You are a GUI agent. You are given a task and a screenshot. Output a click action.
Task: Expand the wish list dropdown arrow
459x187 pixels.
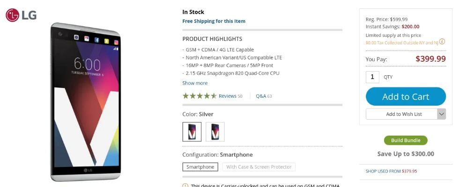click(x=441, y=114)
